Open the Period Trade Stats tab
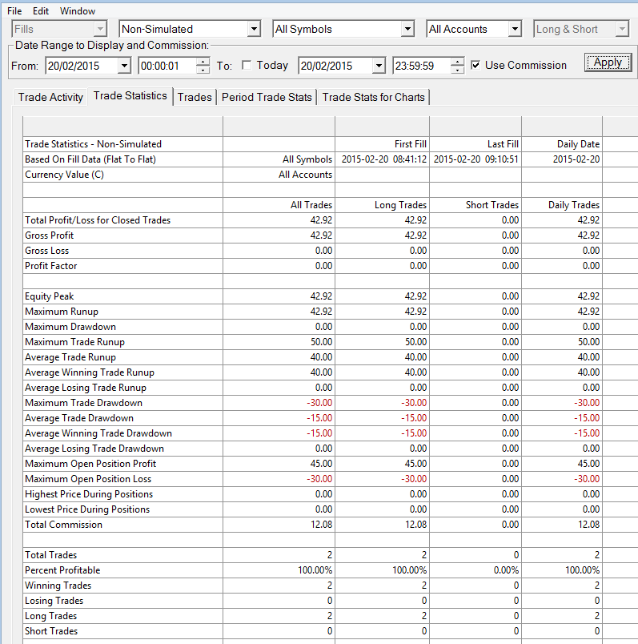This screenshot has width=638, height=644. [x=267, y=98]
